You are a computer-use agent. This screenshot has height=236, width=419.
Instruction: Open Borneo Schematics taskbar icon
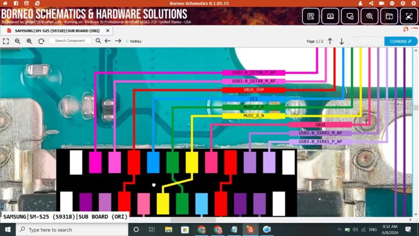tap(250, 229)
